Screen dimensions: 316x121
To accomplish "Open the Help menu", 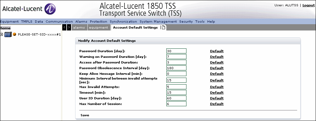I will (211, 22).
